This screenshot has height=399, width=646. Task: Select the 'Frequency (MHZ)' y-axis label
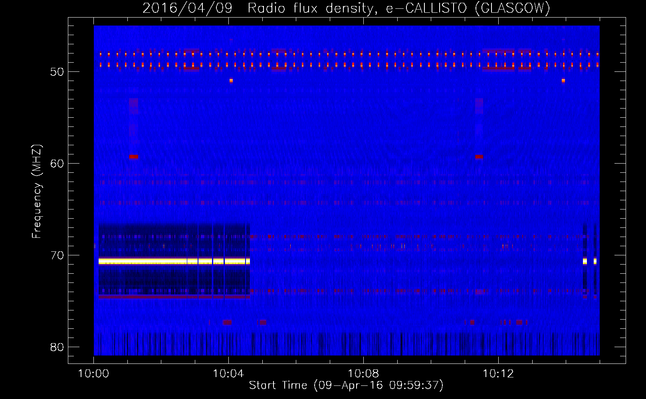(37, 192)
